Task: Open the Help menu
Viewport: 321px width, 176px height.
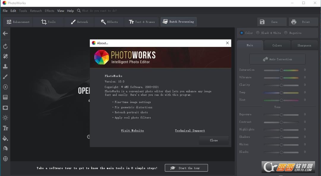Action: 70,11
